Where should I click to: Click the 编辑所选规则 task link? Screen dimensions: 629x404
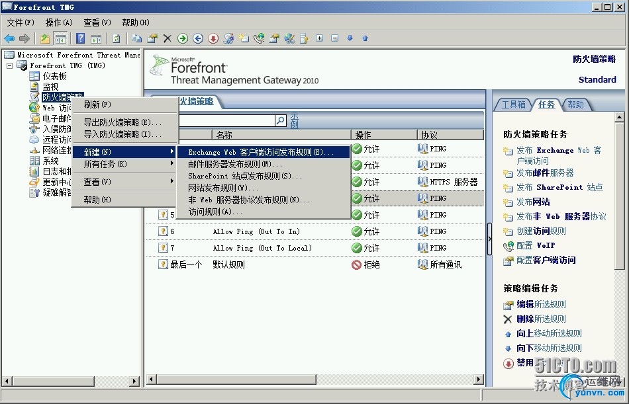click(541, 305)
